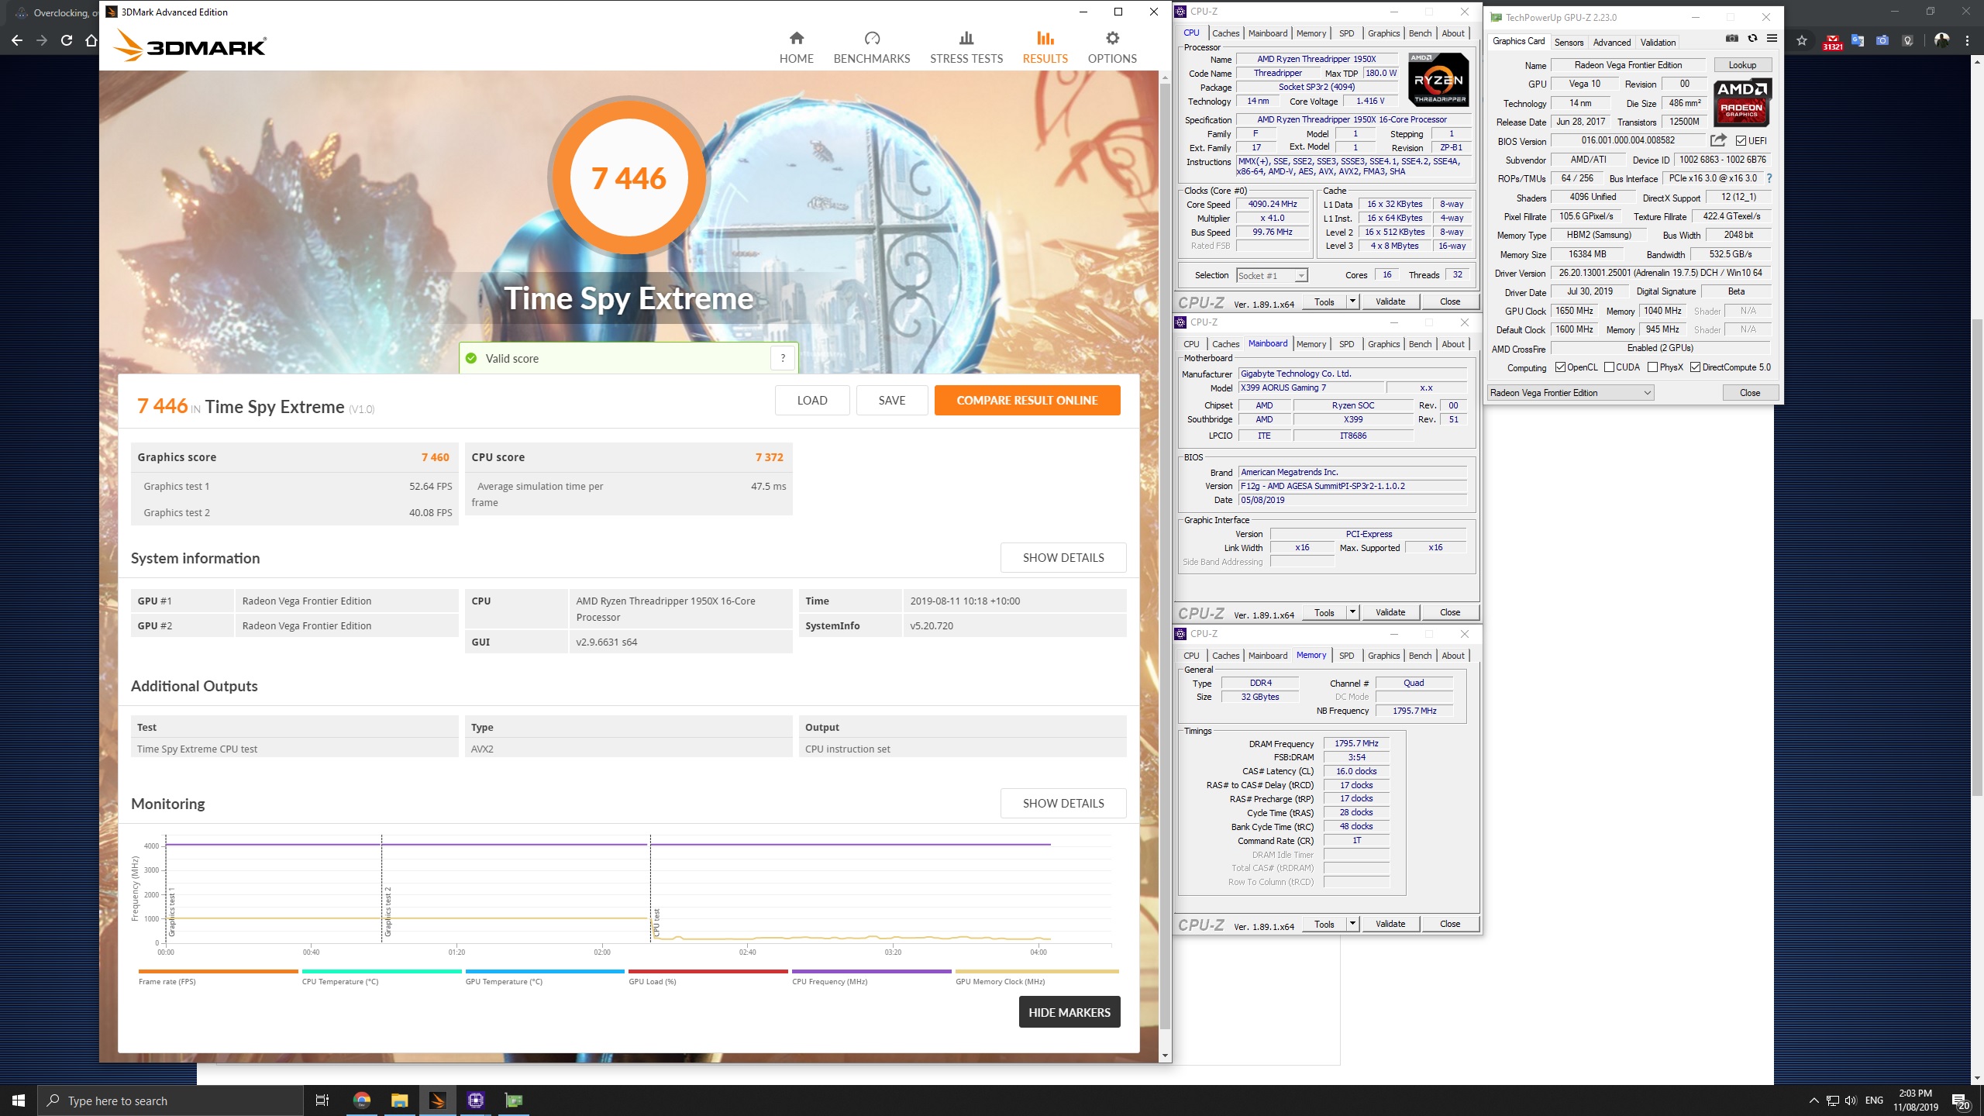Open the Bench tab in the Mainboard CPU-Z window
Screen dimensions: 1984x1116
pyautogui.click(x=1420, y=344)
